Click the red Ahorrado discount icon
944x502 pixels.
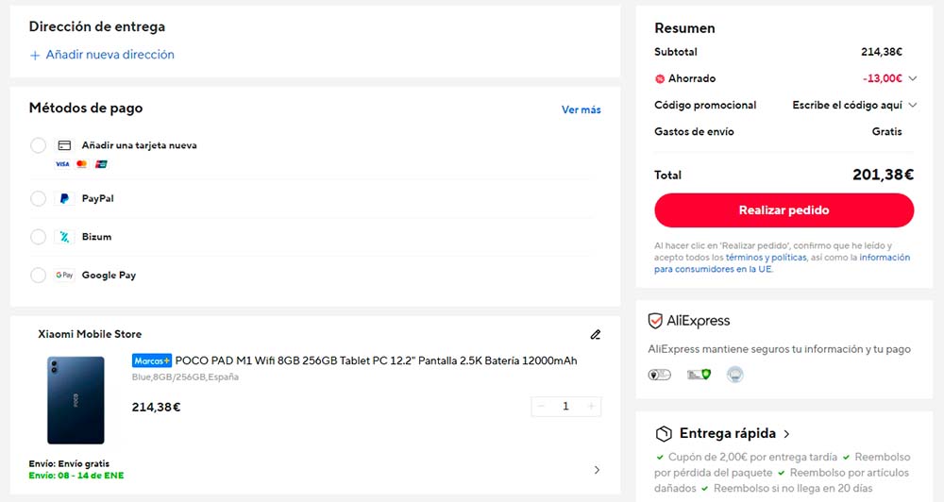(660, 79)
